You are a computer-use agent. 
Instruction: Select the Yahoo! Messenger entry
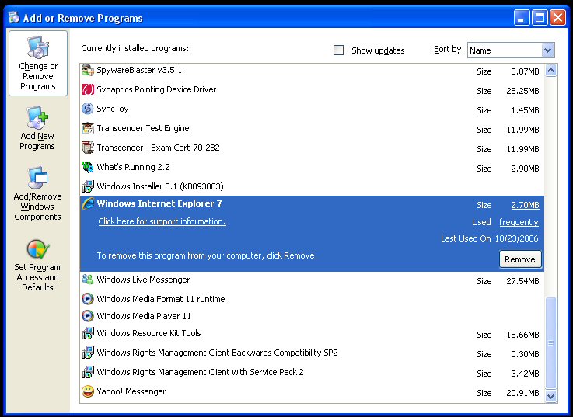(312, 391)
